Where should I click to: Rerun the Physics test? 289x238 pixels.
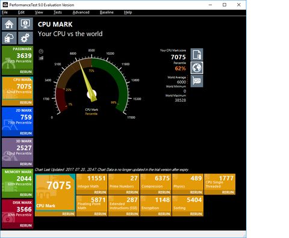tap(196, 192)
